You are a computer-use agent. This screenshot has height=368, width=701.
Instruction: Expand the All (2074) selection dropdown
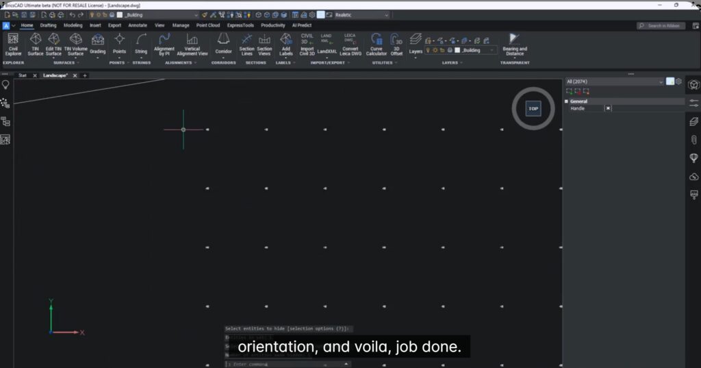[661, 82]
